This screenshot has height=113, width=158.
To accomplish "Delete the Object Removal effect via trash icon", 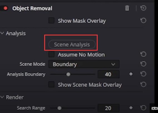I will click(x=127, y=8).
